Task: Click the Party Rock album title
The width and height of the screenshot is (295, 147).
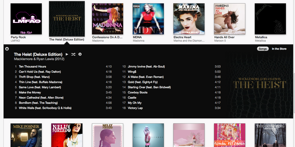Action: pyautogui.click(x=18, y=37)
